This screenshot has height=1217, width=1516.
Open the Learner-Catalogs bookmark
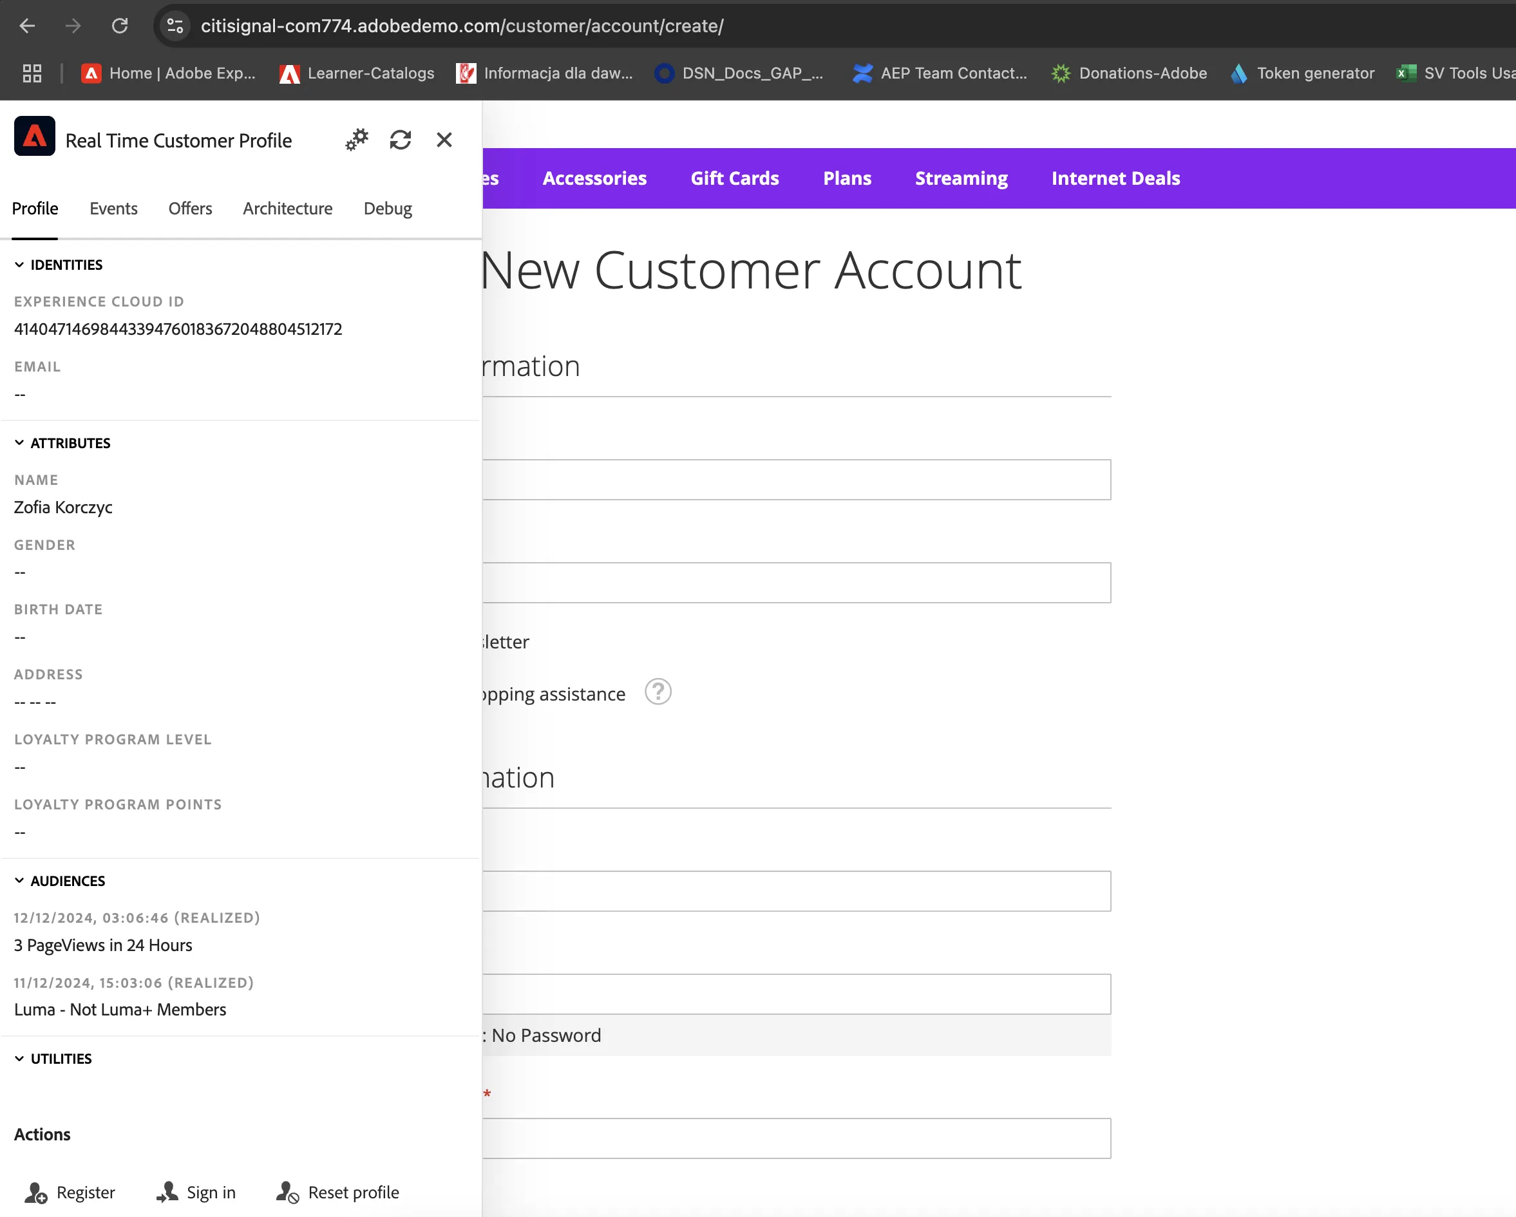[x=357, y=73]
